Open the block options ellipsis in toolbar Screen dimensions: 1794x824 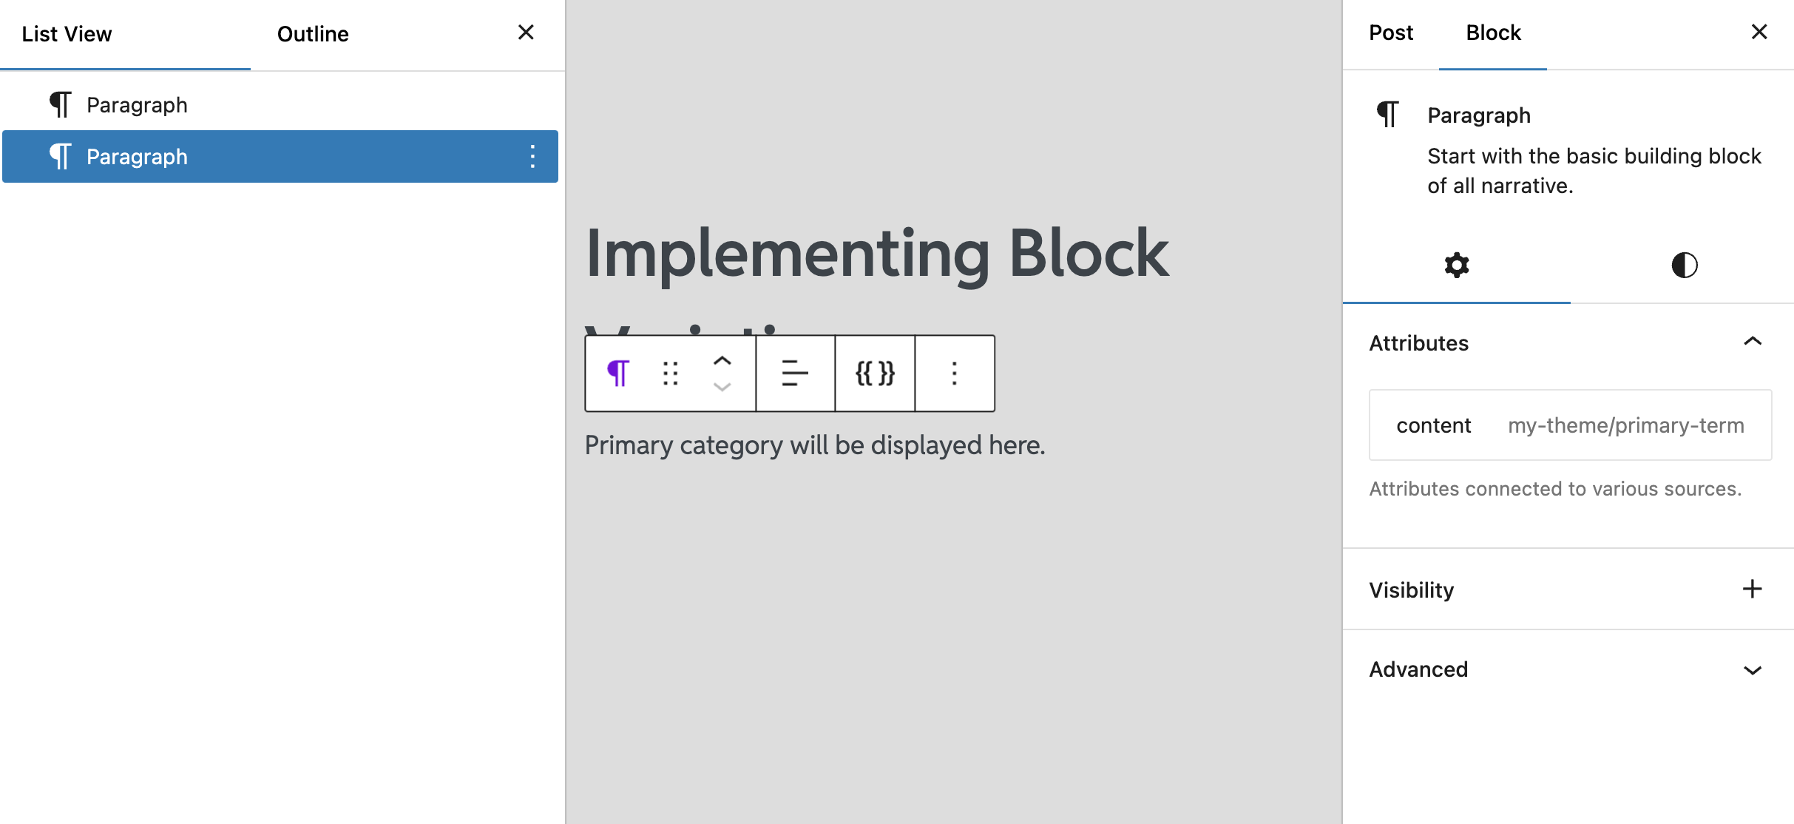pyautogui.click(x=955, y=374)
